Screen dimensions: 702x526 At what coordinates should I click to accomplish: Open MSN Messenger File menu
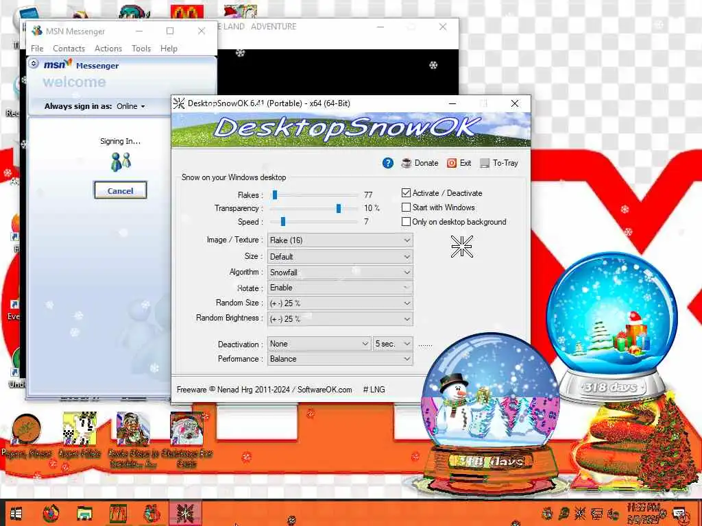coord(37,49)
